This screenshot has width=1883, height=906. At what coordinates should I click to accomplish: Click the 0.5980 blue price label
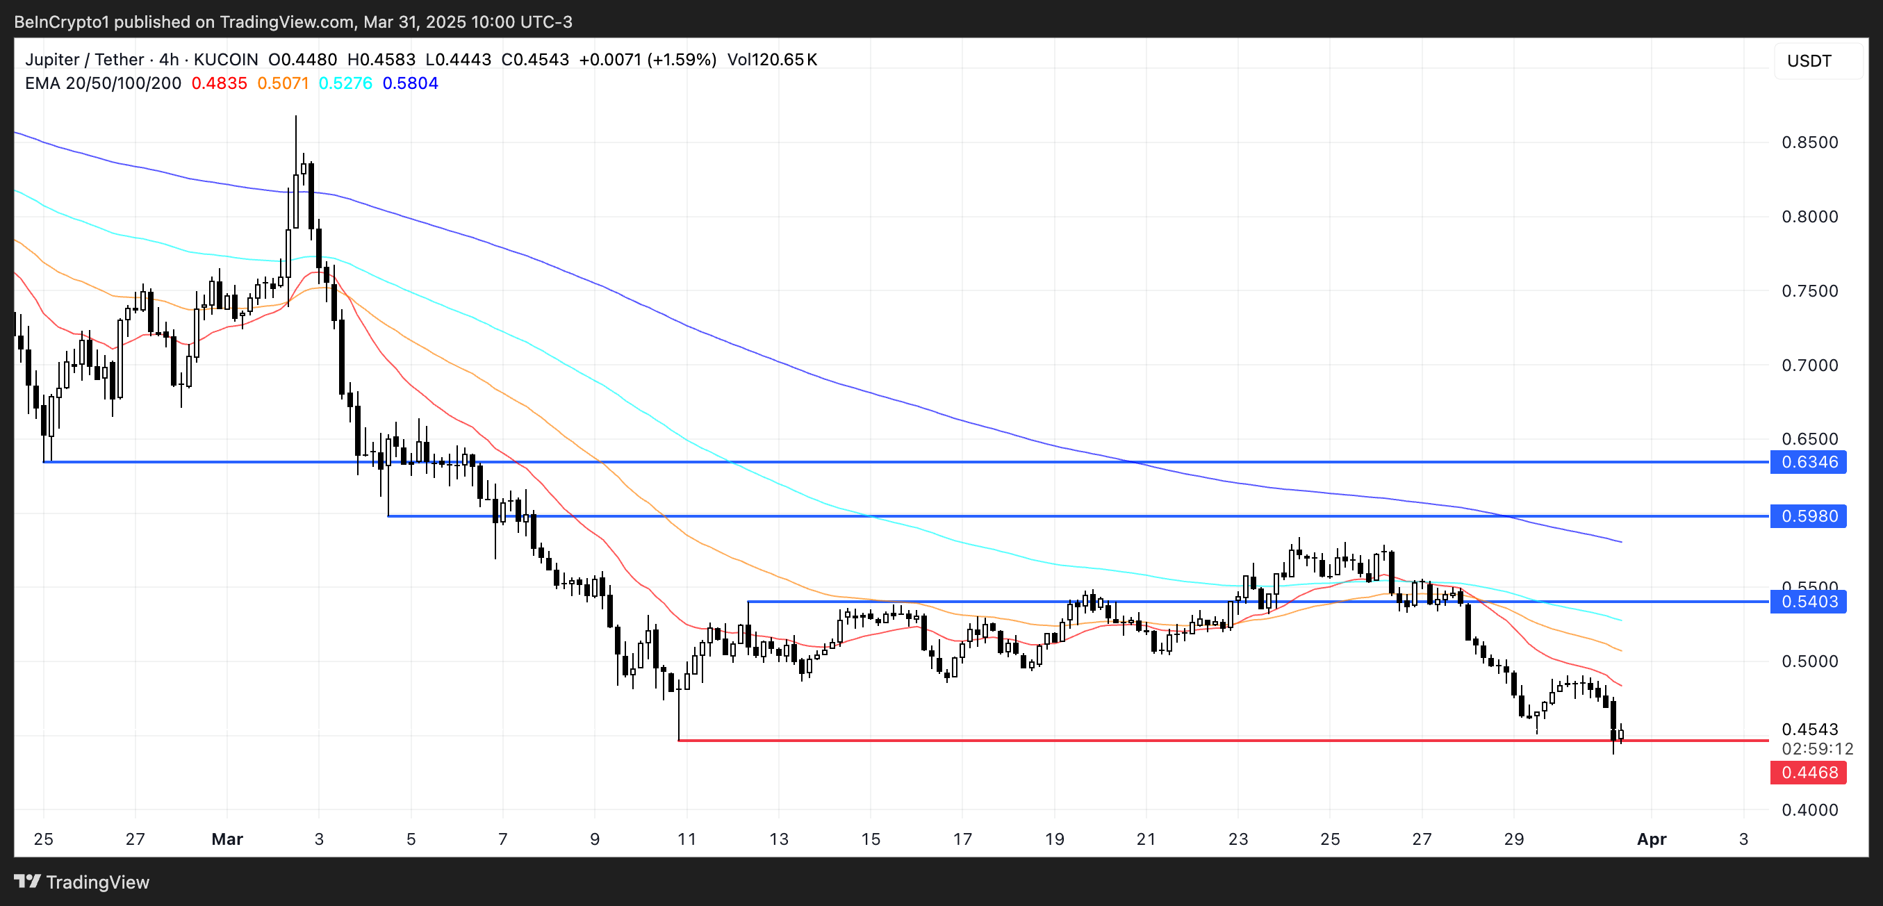(x=1808, y=516)
